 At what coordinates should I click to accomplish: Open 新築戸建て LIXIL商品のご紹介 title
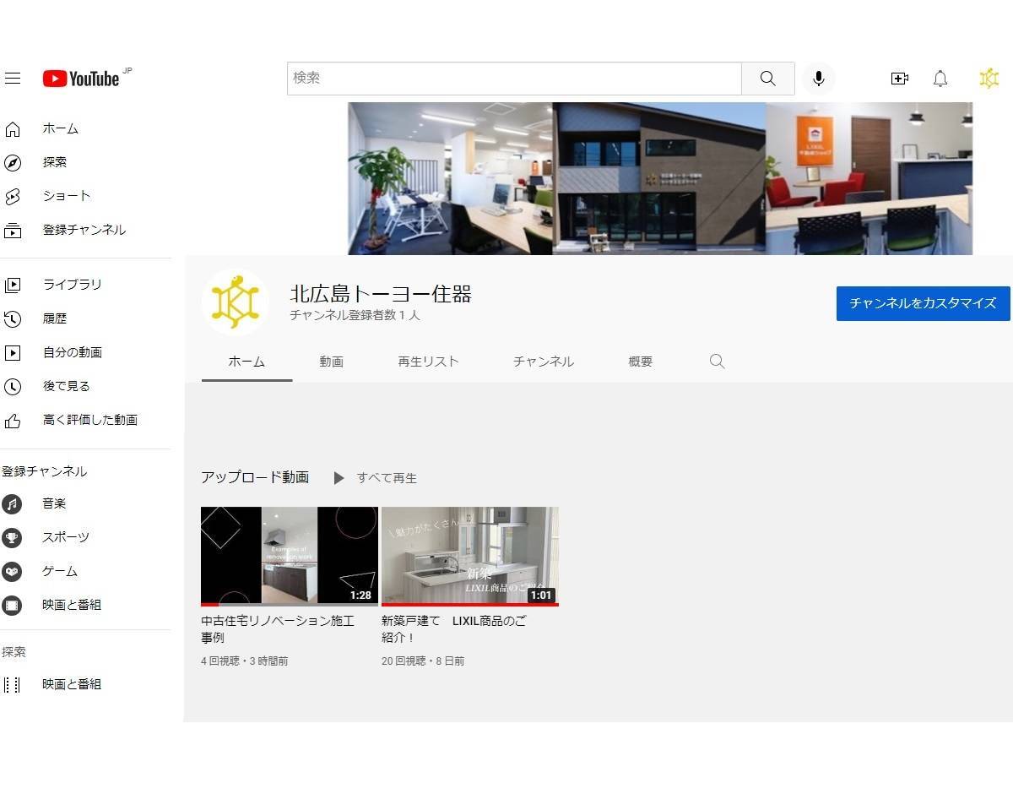(454, 628)
